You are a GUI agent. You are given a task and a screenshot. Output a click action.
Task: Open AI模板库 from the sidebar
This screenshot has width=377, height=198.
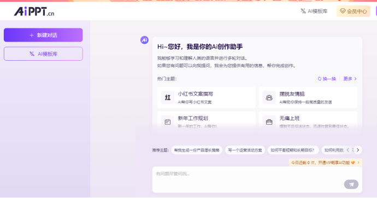click(x=43, y=54)
